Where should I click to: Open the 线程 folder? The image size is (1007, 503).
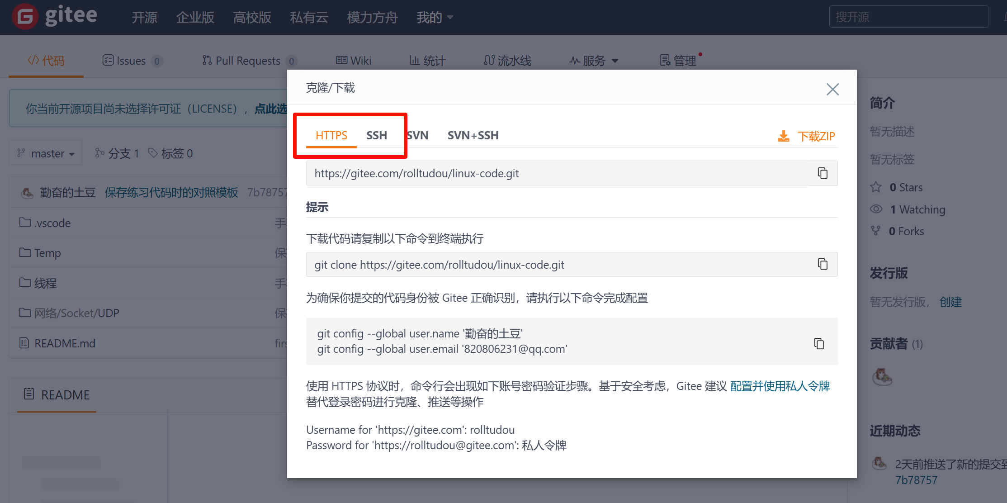click(46, 283)
